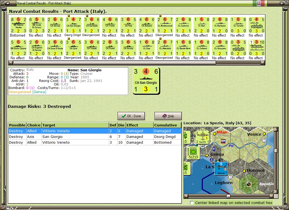Click OK - Done button
The image size is (289, 210).
pyautogui.click(x=131, y=116)
